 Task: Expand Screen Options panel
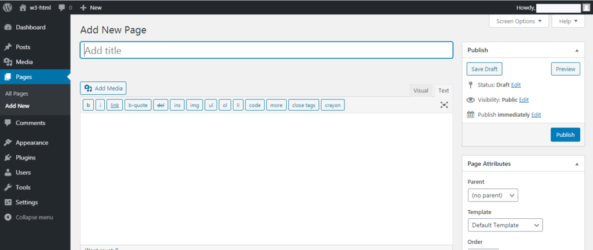519,21
